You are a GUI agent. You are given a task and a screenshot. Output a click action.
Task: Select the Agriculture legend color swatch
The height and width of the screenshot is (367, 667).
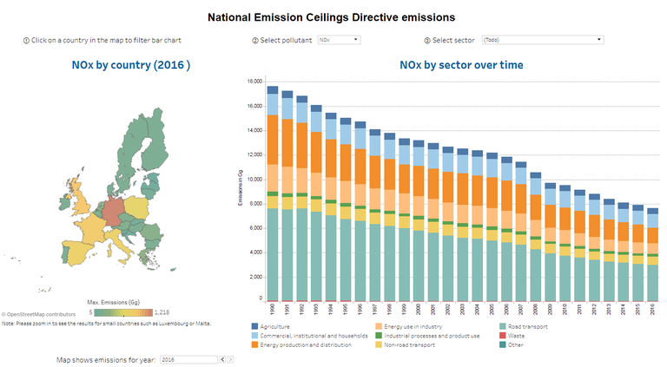(x=254, y=326)
